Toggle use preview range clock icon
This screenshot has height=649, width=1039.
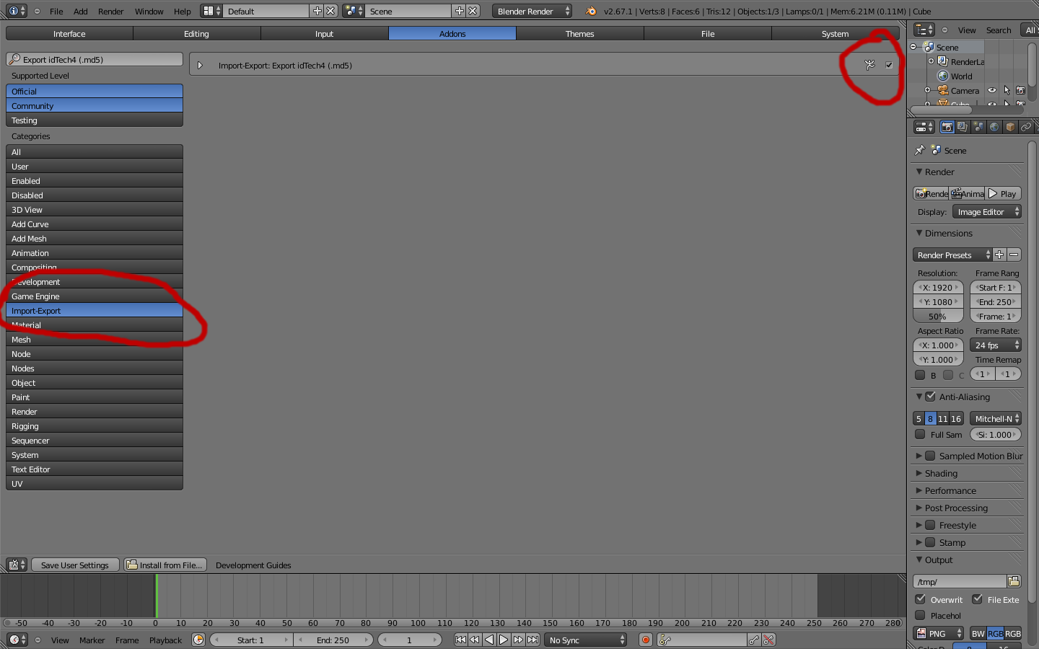tap(198, 640)
